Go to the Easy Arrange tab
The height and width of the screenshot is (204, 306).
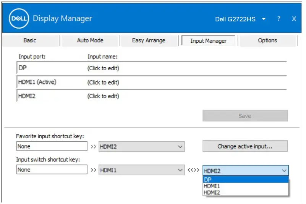coord(149,40)
